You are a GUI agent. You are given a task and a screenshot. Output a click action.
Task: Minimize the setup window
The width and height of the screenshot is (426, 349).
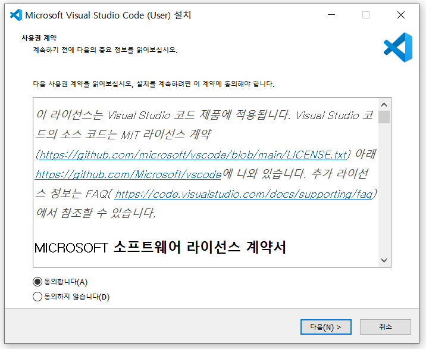(331, 15)
